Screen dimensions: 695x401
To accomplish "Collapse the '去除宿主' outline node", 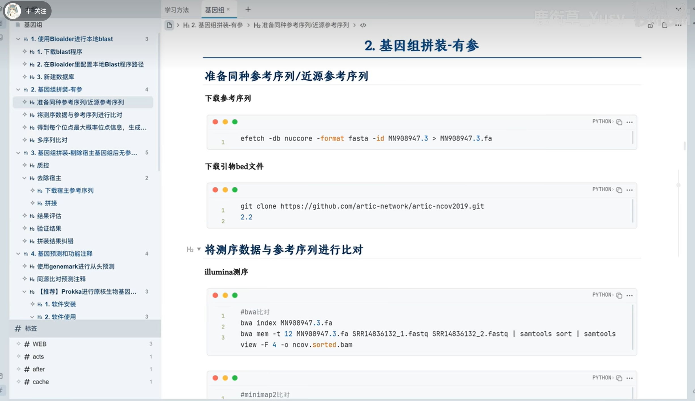I will [24, 178].
